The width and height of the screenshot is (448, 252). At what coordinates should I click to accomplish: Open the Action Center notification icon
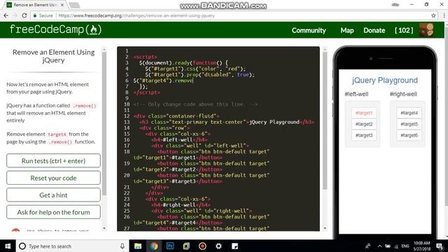[x=440, y=246]
